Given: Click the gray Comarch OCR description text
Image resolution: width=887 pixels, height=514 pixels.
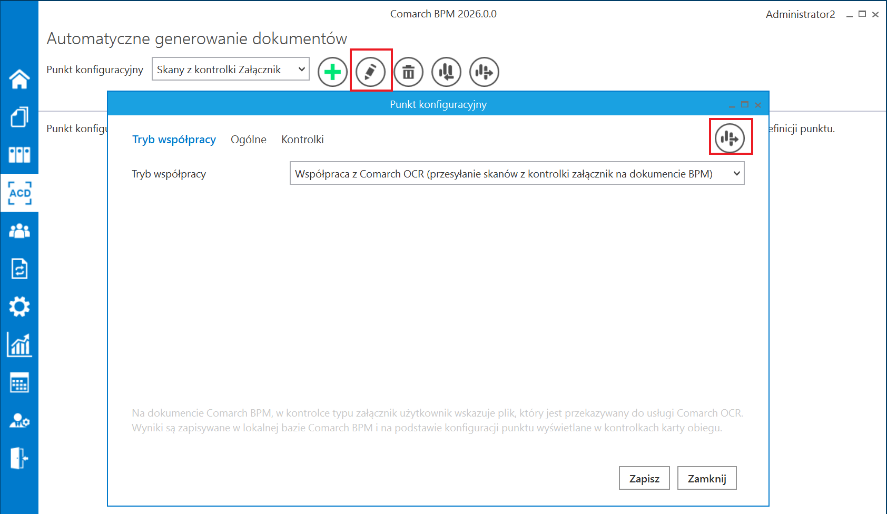Looking at the screenshot, I should tap(437, 420).
